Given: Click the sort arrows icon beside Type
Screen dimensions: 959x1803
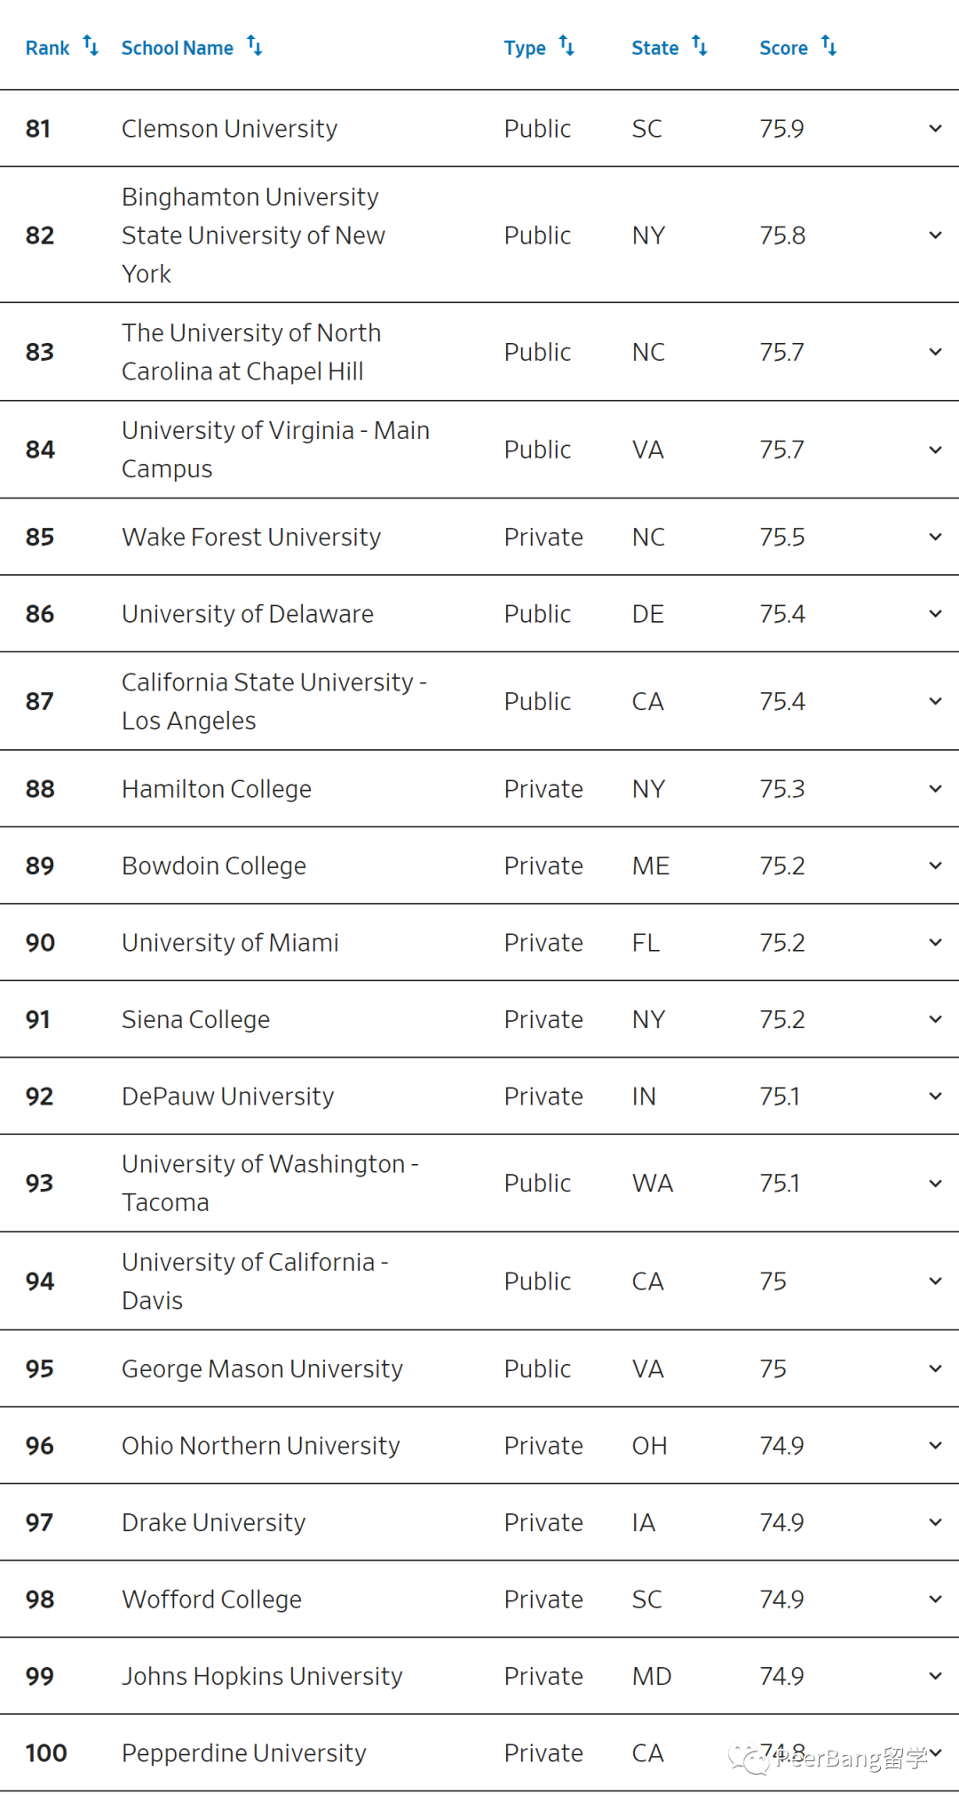Looking at the screenshot, I should coord(567,45).
